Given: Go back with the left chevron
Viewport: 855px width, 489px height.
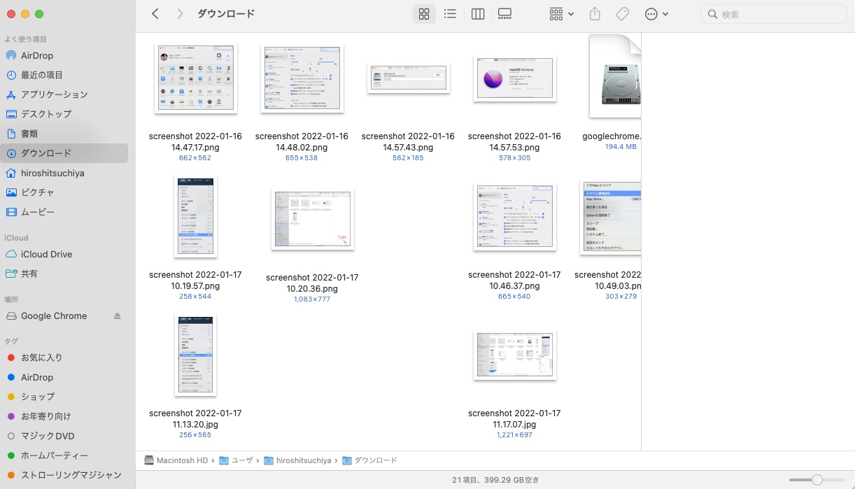Looking at the screenshot, I should [x=155, y=14].
